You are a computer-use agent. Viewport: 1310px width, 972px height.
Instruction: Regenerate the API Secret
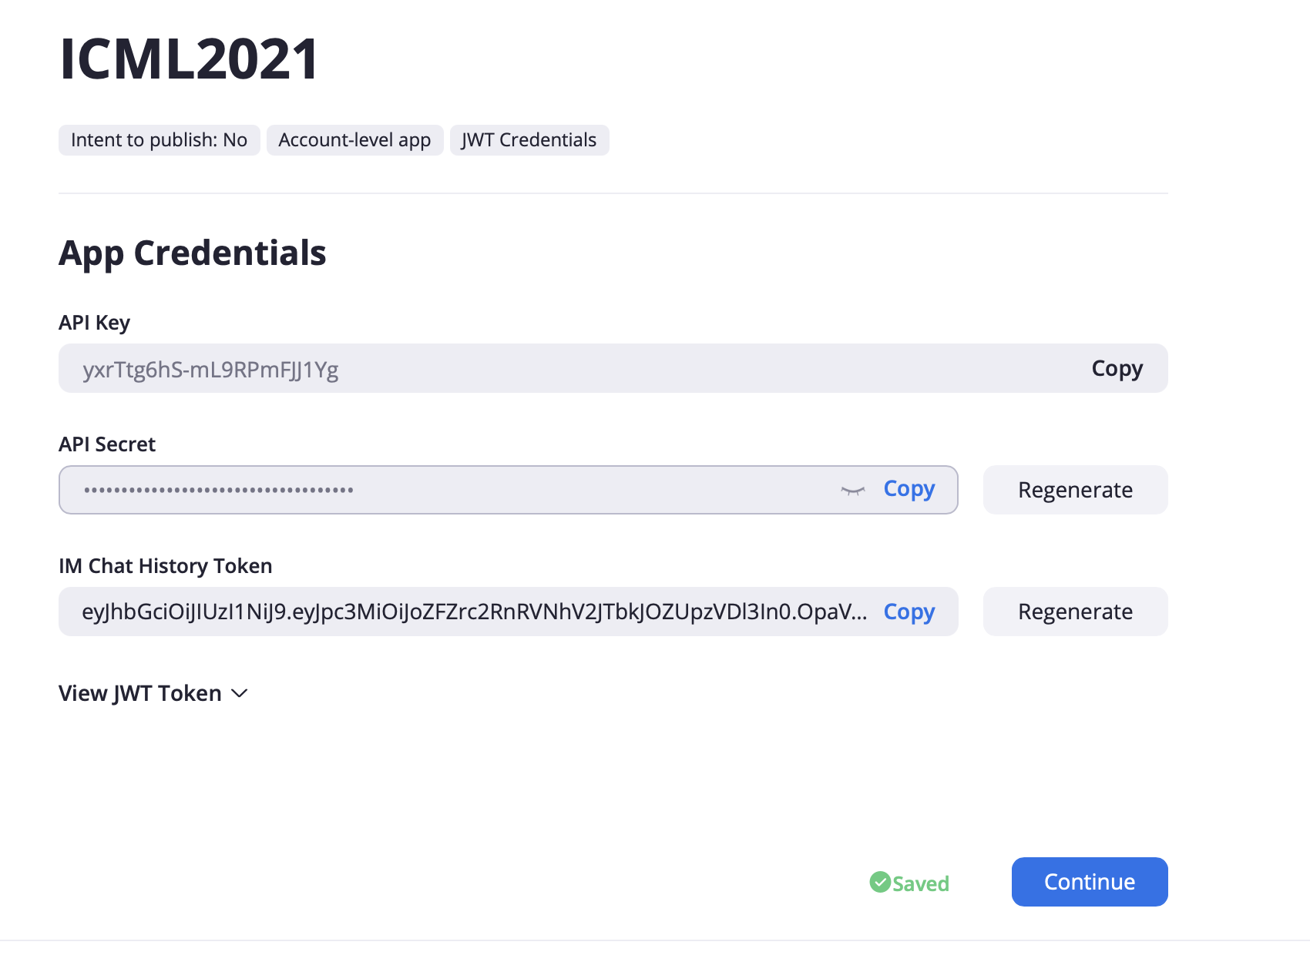click(x=1075, y=490)
